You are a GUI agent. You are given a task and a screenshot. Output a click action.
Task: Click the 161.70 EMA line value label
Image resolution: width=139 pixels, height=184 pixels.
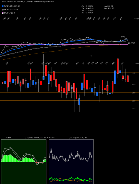click(x=131, y=43)
